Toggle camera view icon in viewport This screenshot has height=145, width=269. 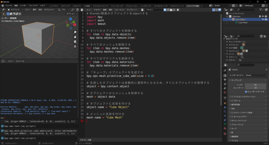pyautogui.click(x=75, y=42)
